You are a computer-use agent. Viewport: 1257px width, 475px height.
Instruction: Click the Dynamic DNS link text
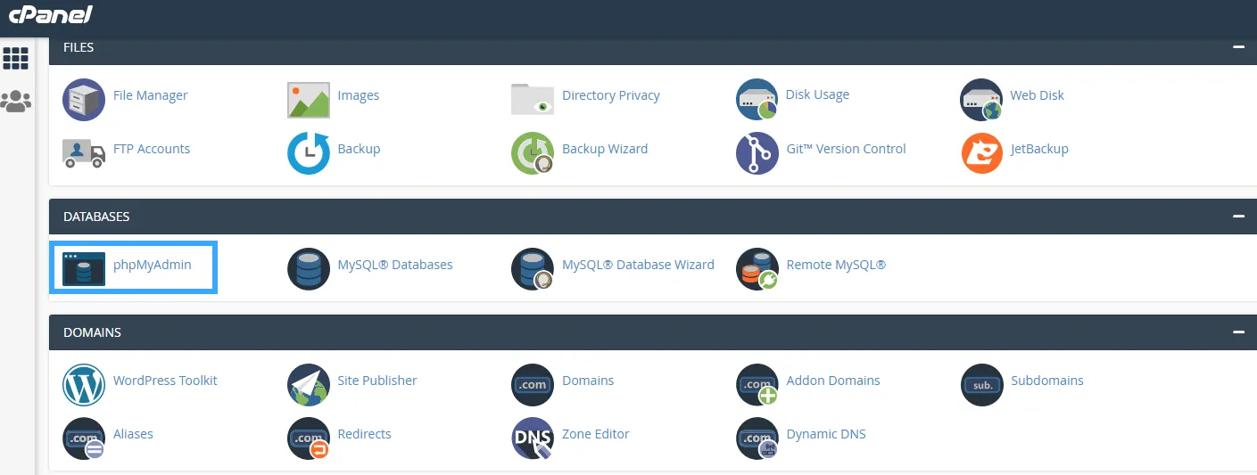(x=826, y=434)
